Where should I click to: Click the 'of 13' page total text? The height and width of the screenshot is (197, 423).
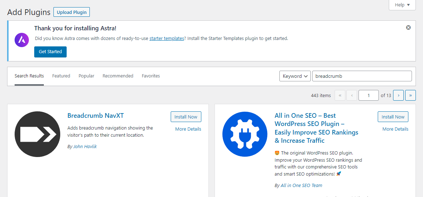(x=386, y=95)
